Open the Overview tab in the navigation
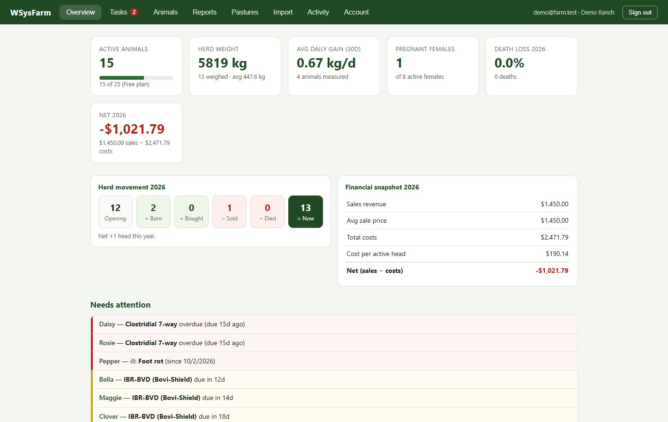 [x=80, y=12]
